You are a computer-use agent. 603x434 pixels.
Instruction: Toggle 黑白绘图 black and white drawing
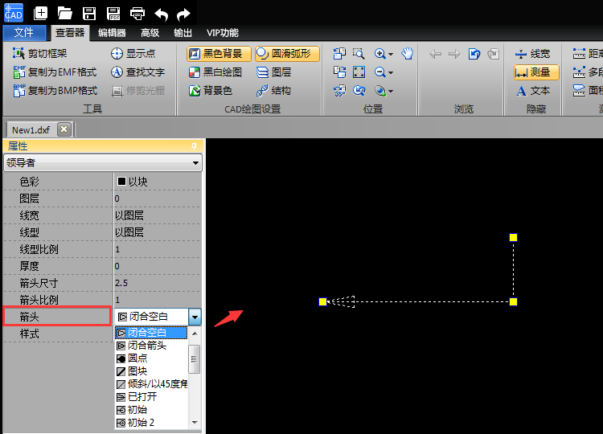coord(215,72)
